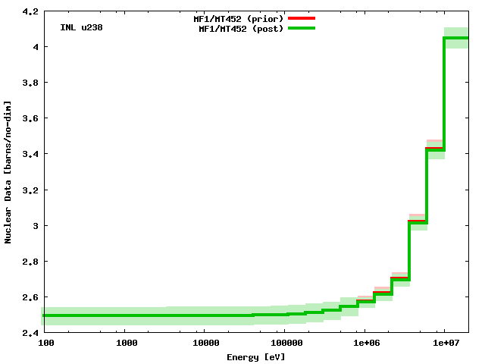Click the 100 x-axis tick label
The image size is (485, 364).
(45, 344)
